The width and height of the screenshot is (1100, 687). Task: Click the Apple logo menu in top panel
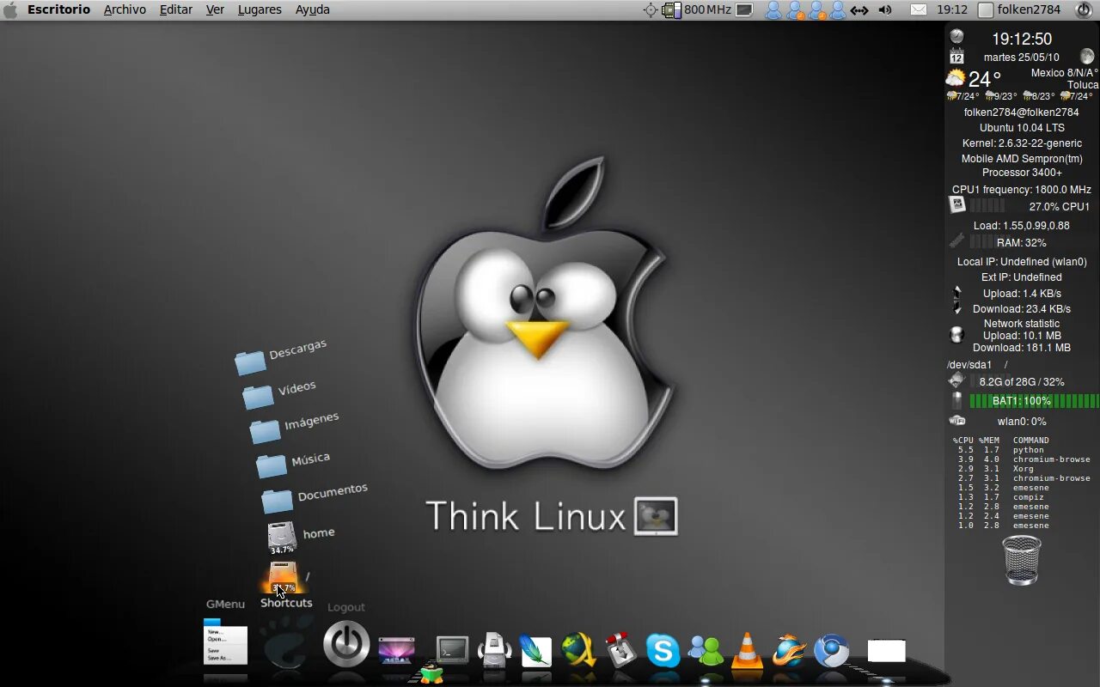pyautogui.click(x=10, y=9)
